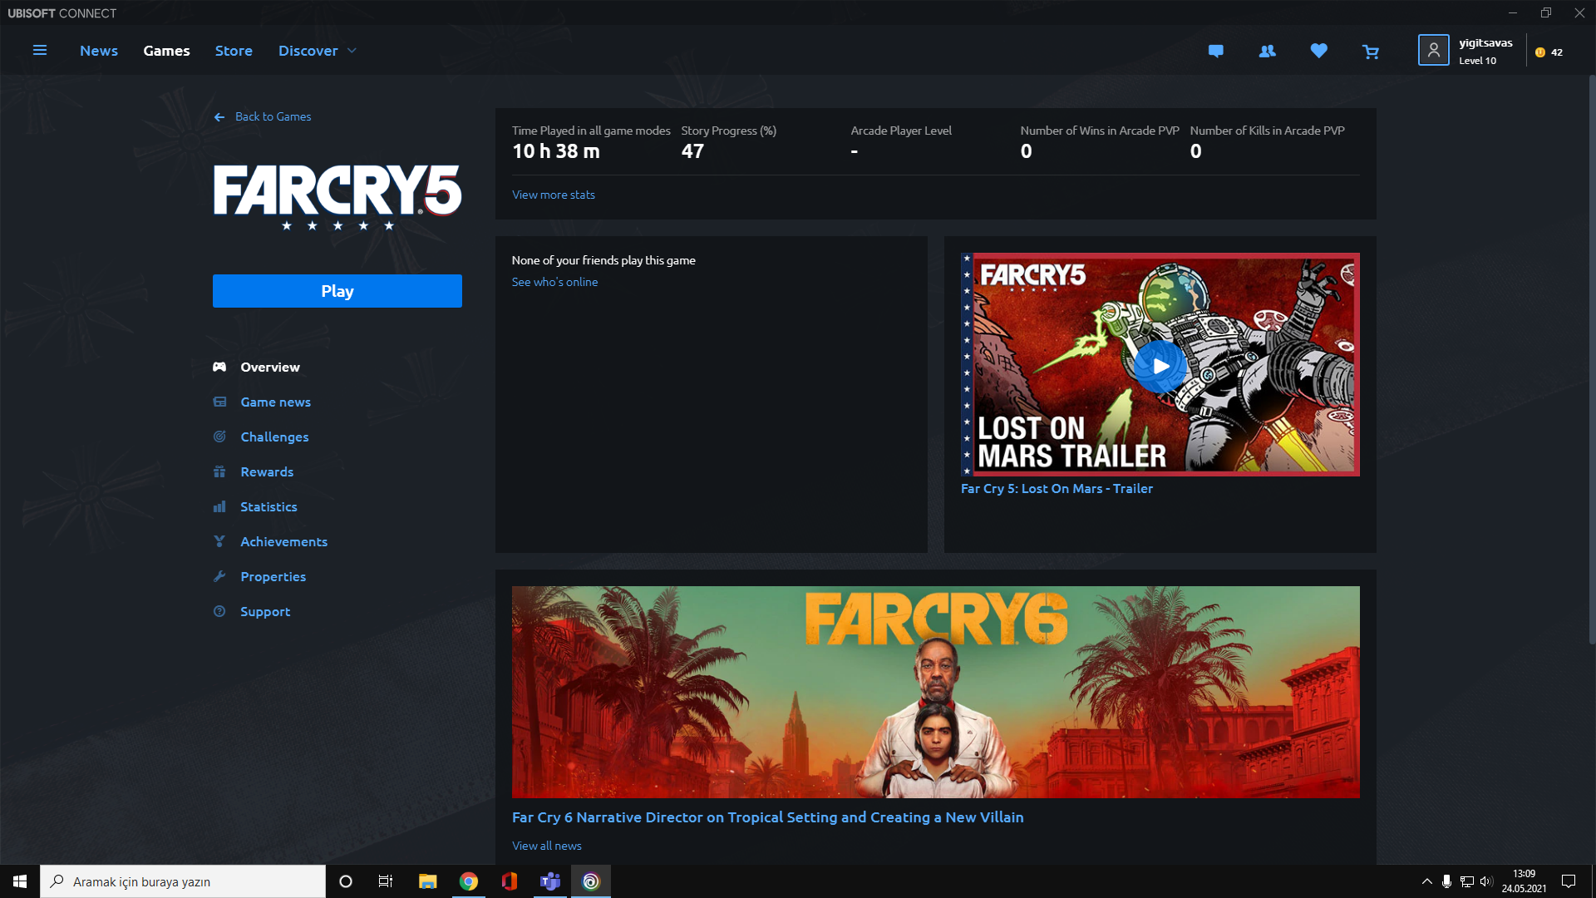Click the Back to Games arrow
Image resolution: width=1596 pixels, height=898 pixels.
point(219,117)
